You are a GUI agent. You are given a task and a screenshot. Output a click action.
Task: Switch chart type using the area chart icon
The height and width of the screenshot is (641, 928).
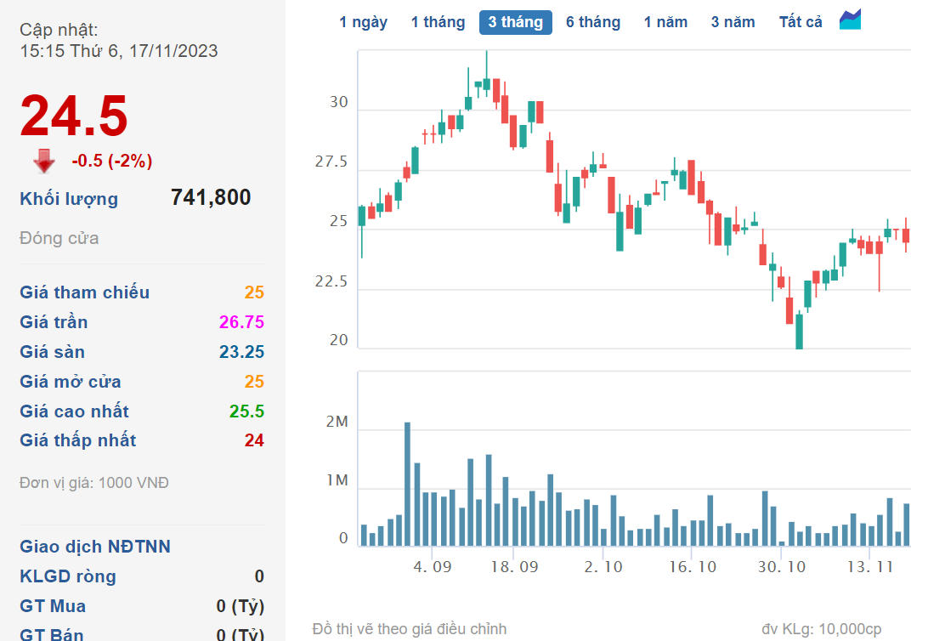[x=850, y=20]
